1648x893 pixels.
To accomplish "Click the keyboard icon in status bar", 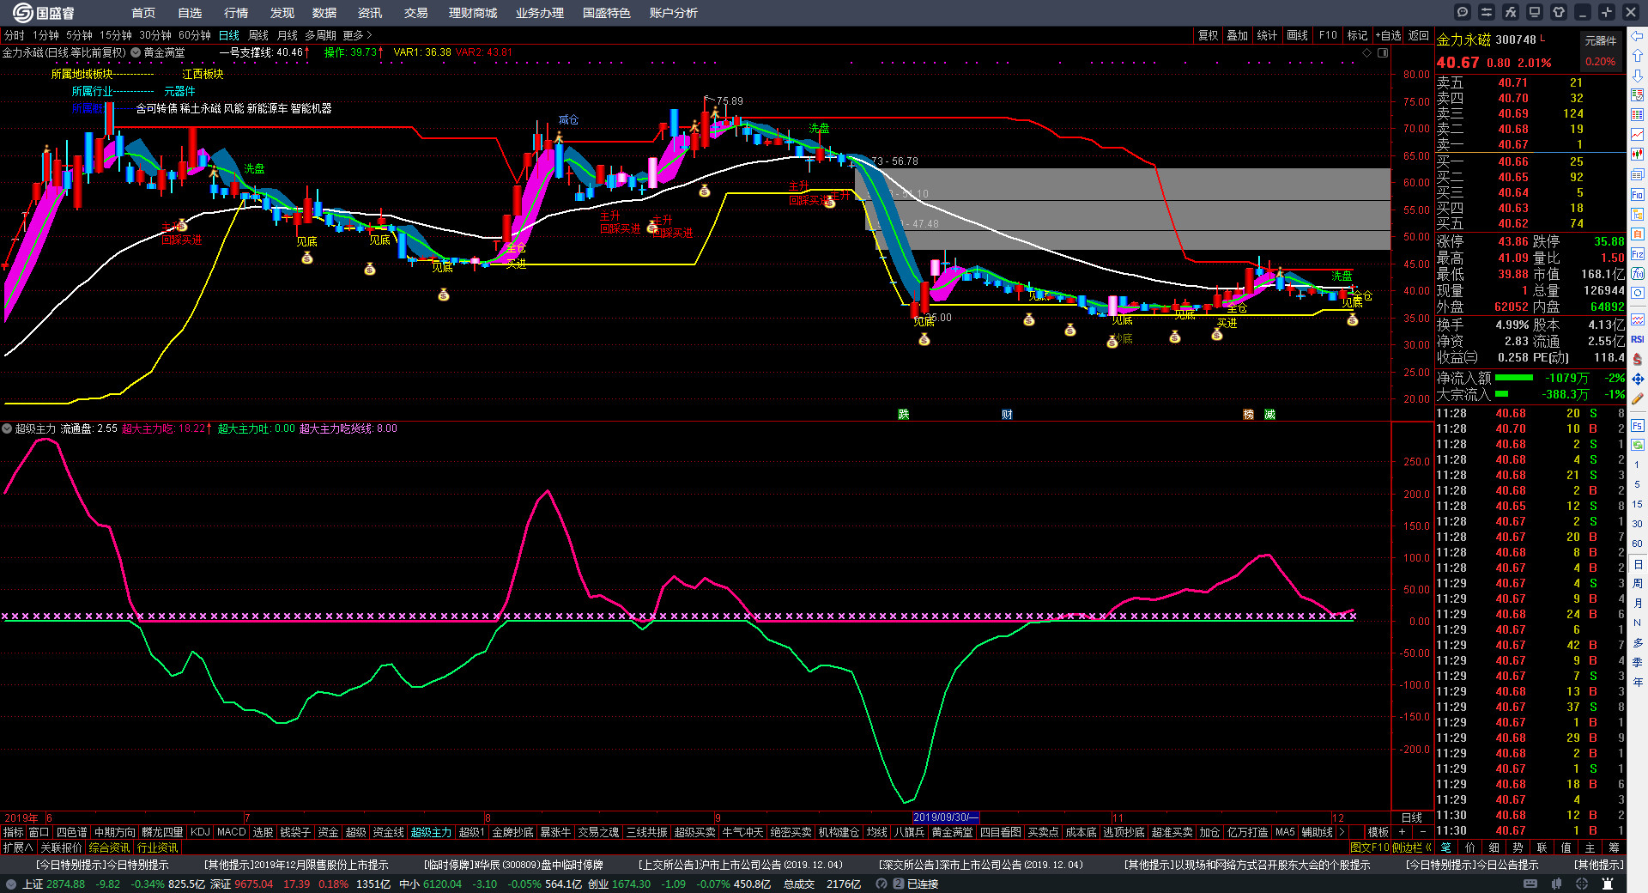I will (x=1530, y=884).
